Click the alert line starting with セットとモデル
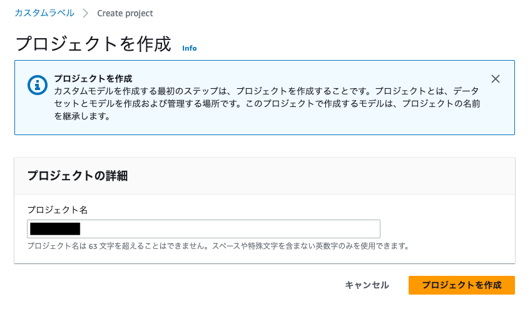530x309 pixels. click(267, 104)
